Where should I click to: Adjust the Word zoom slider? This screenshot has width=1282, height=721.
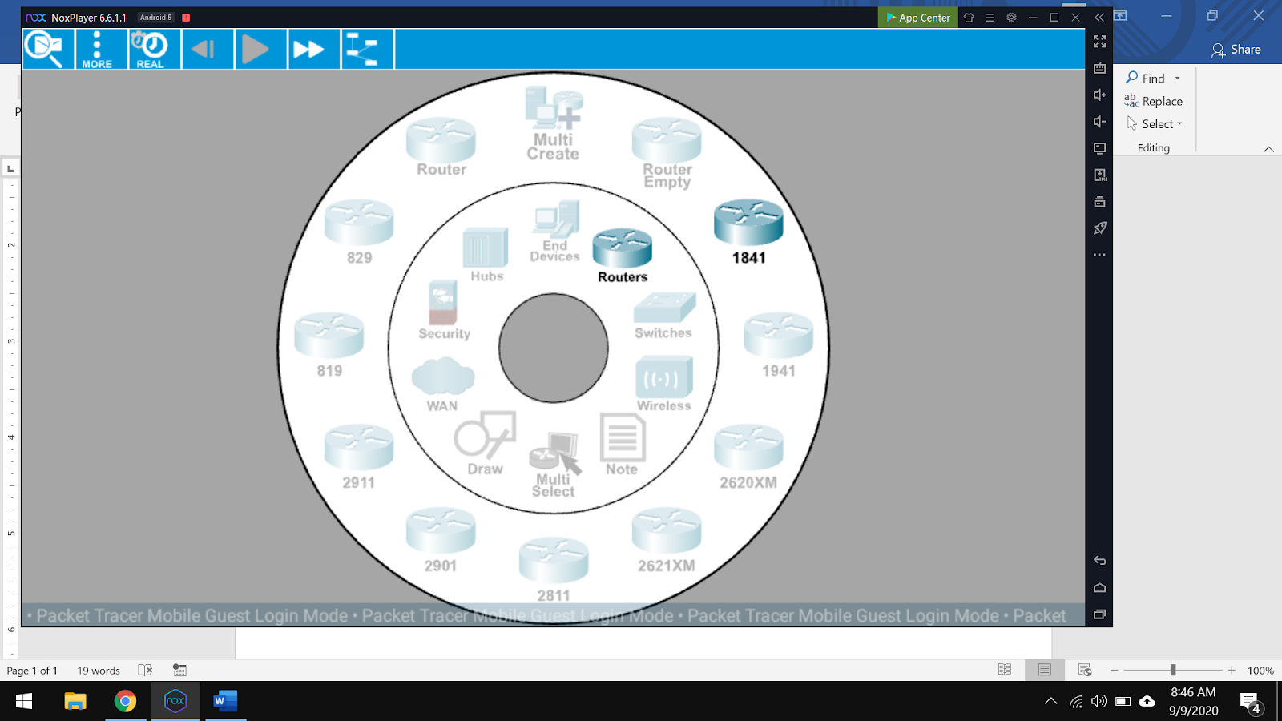[x=1172, y=670]
